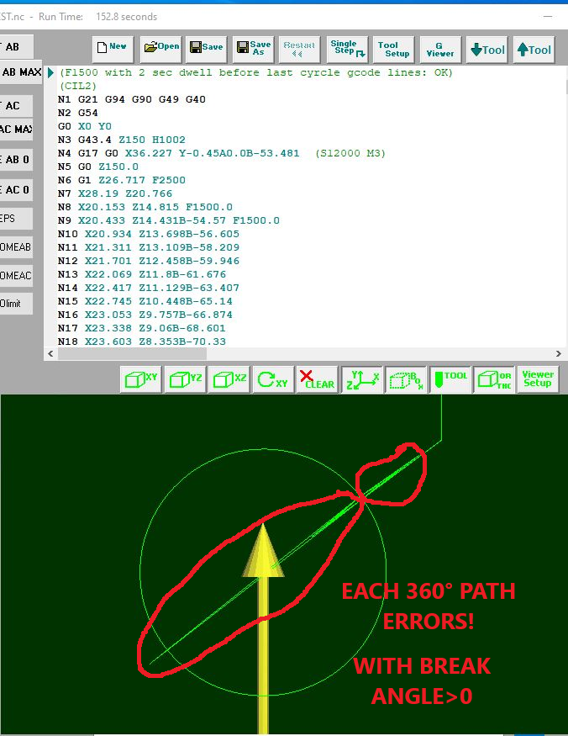Viewport: 568px width, 736px height.
Task: Toggle the TOOL display in viewer
Action: click(x=450, y=379)
